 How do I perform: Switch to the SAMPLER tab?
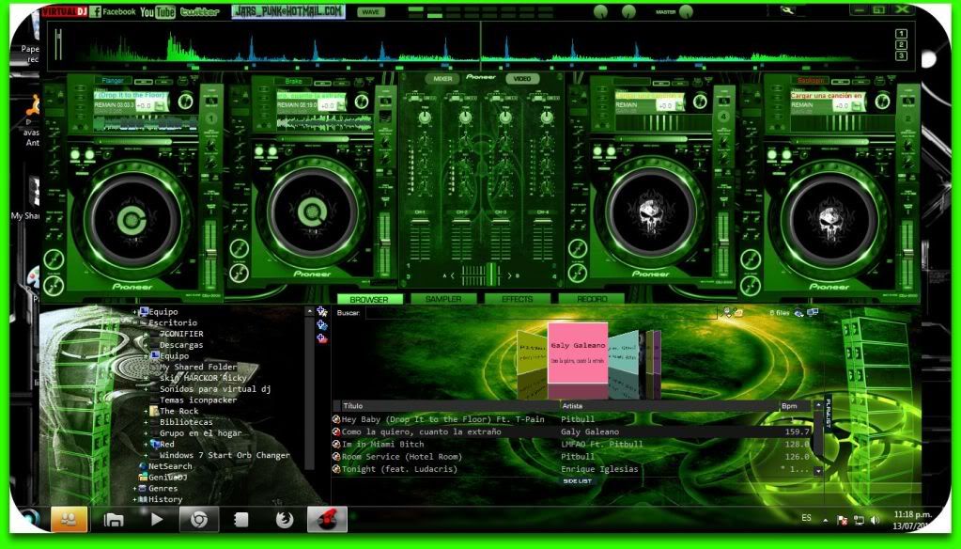443,299
